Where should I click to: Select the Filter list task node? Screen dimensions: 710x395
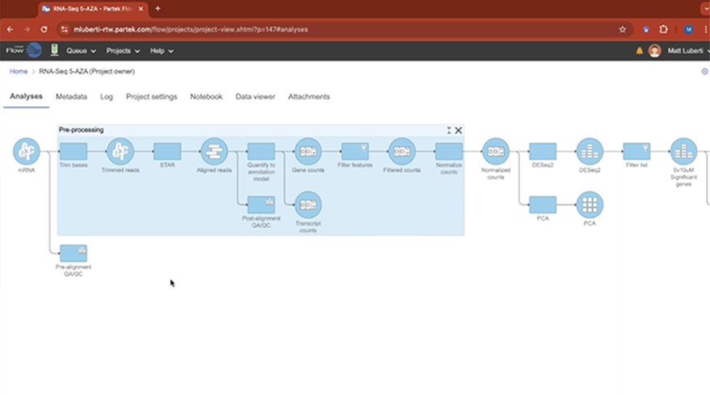pyautogui.click(x=636, y=151)
